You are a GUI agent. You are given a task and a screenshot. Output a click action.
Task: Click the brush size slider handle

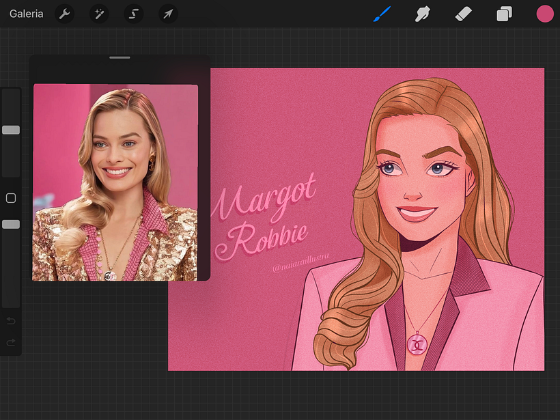click(11, 130)
